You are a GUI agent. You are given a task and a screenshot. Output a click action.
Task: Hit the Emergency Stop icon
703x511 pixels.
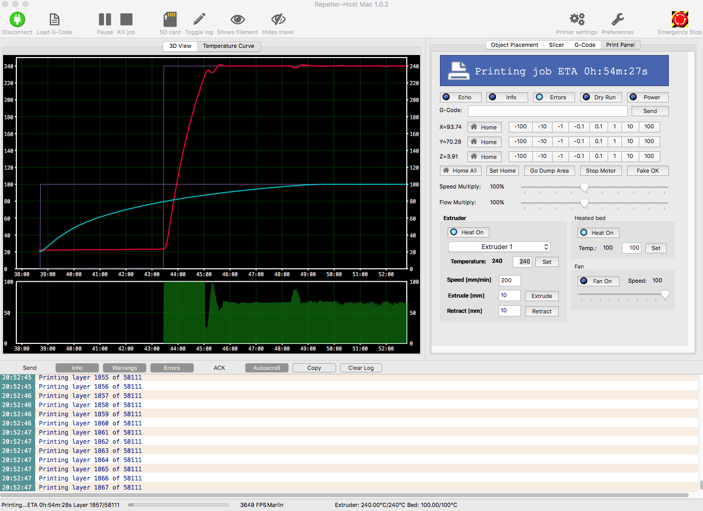680,20
